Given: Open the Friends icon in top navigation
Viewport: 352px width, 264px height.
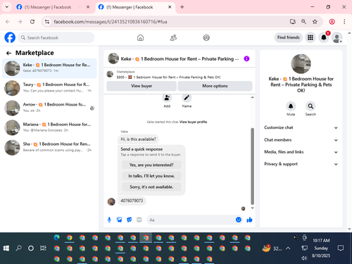Looking at the screenshot, I should (173, 37).
